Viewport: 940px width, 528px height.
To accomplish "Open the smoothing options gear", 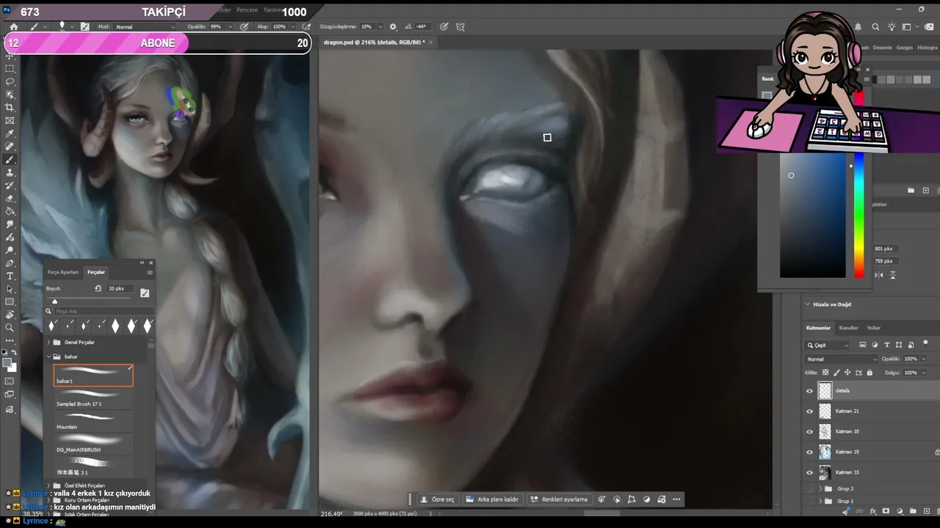I will 393,26.
